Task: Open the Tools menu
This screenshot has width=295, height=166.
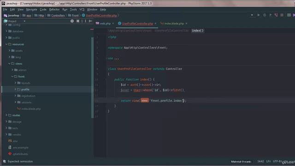Action: click(x=73, y=9)
